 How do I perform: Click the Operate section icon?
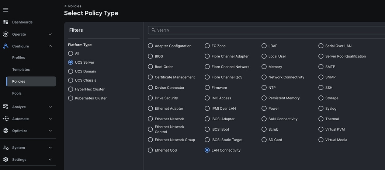(x=6, y=34)
